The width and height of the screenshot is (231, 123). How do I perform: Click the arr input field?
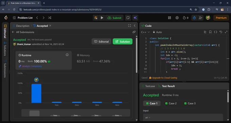tap(183, 118)
